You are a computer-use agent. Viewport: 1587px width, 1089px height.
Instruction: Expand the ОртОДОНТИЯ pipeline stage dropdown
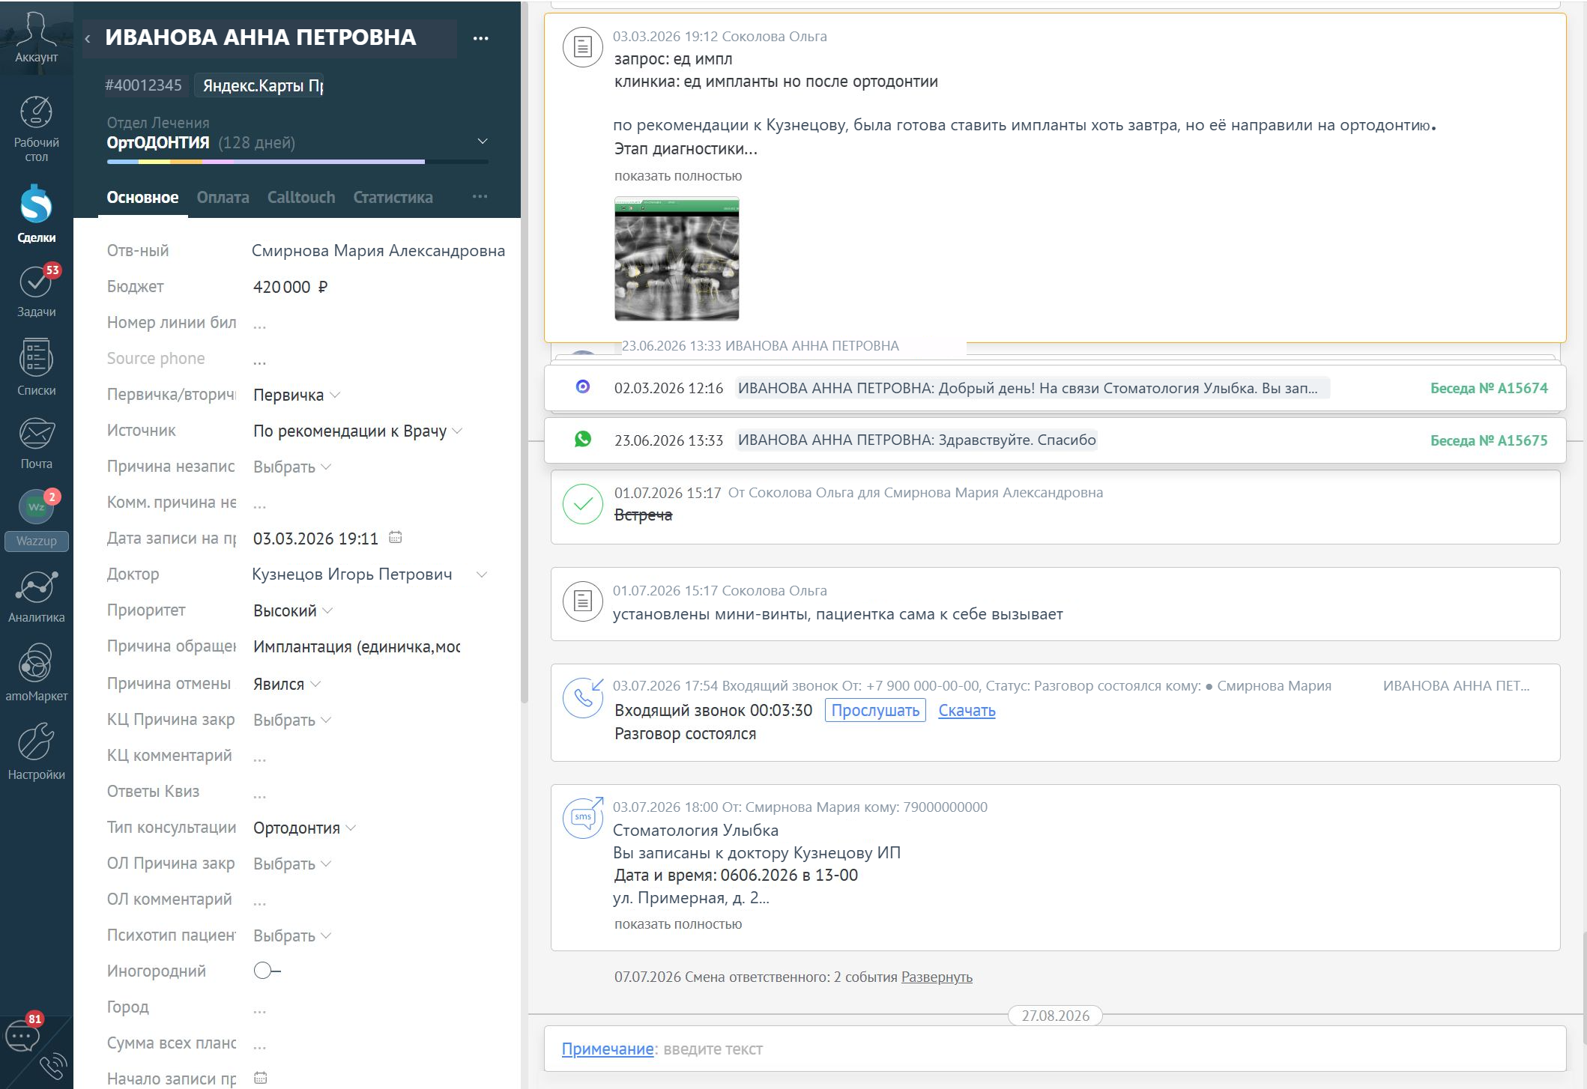point(483,141)
